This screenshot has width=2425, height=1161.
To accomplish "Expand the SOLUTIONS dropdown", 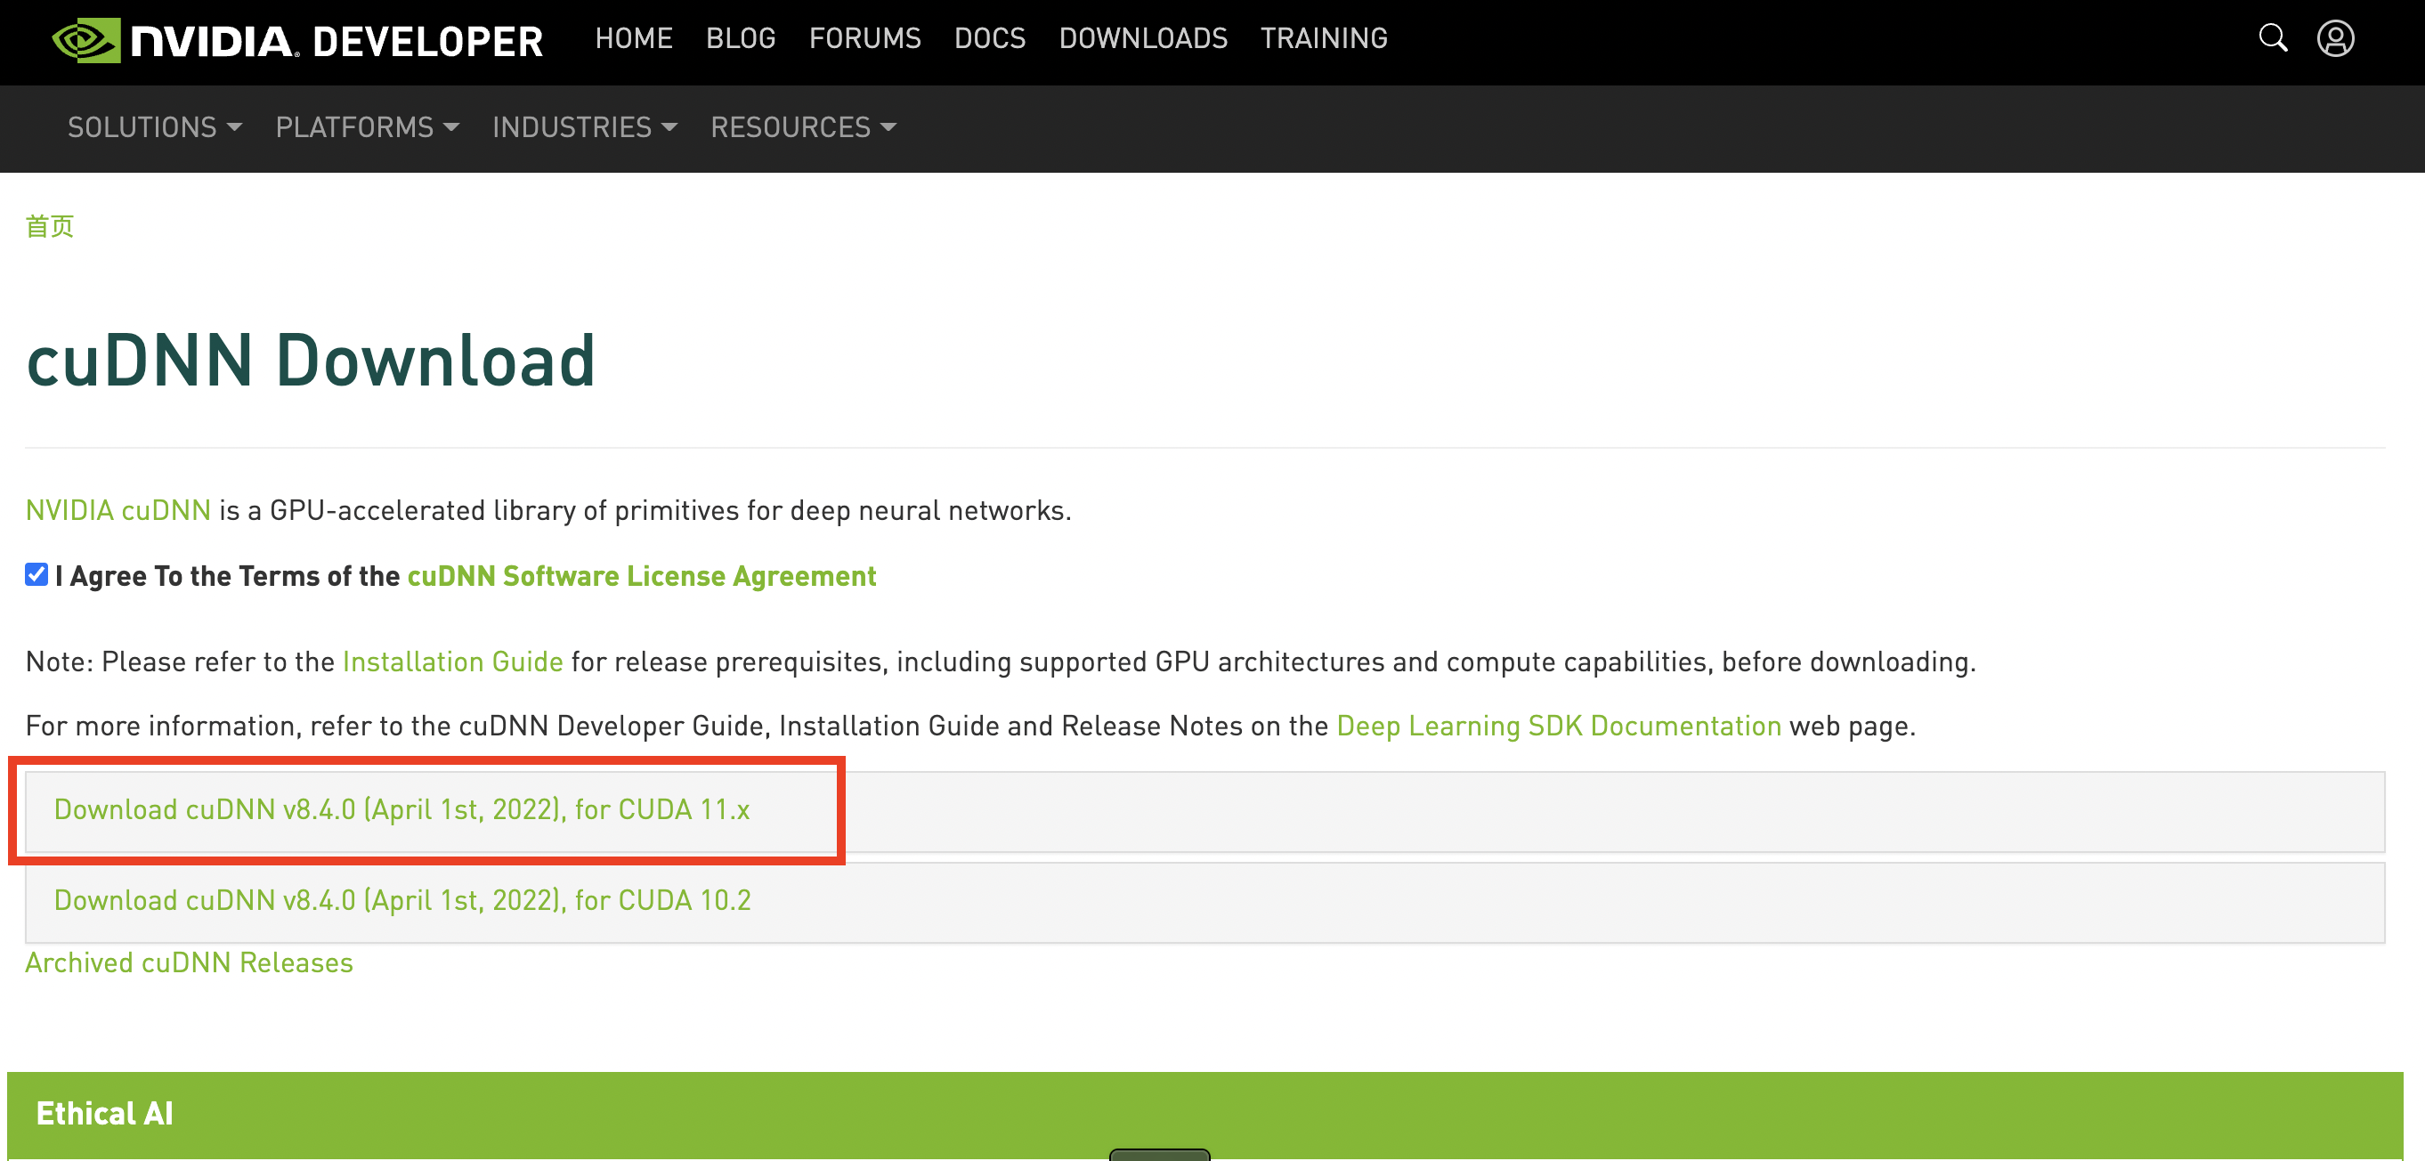I will 155,127.
